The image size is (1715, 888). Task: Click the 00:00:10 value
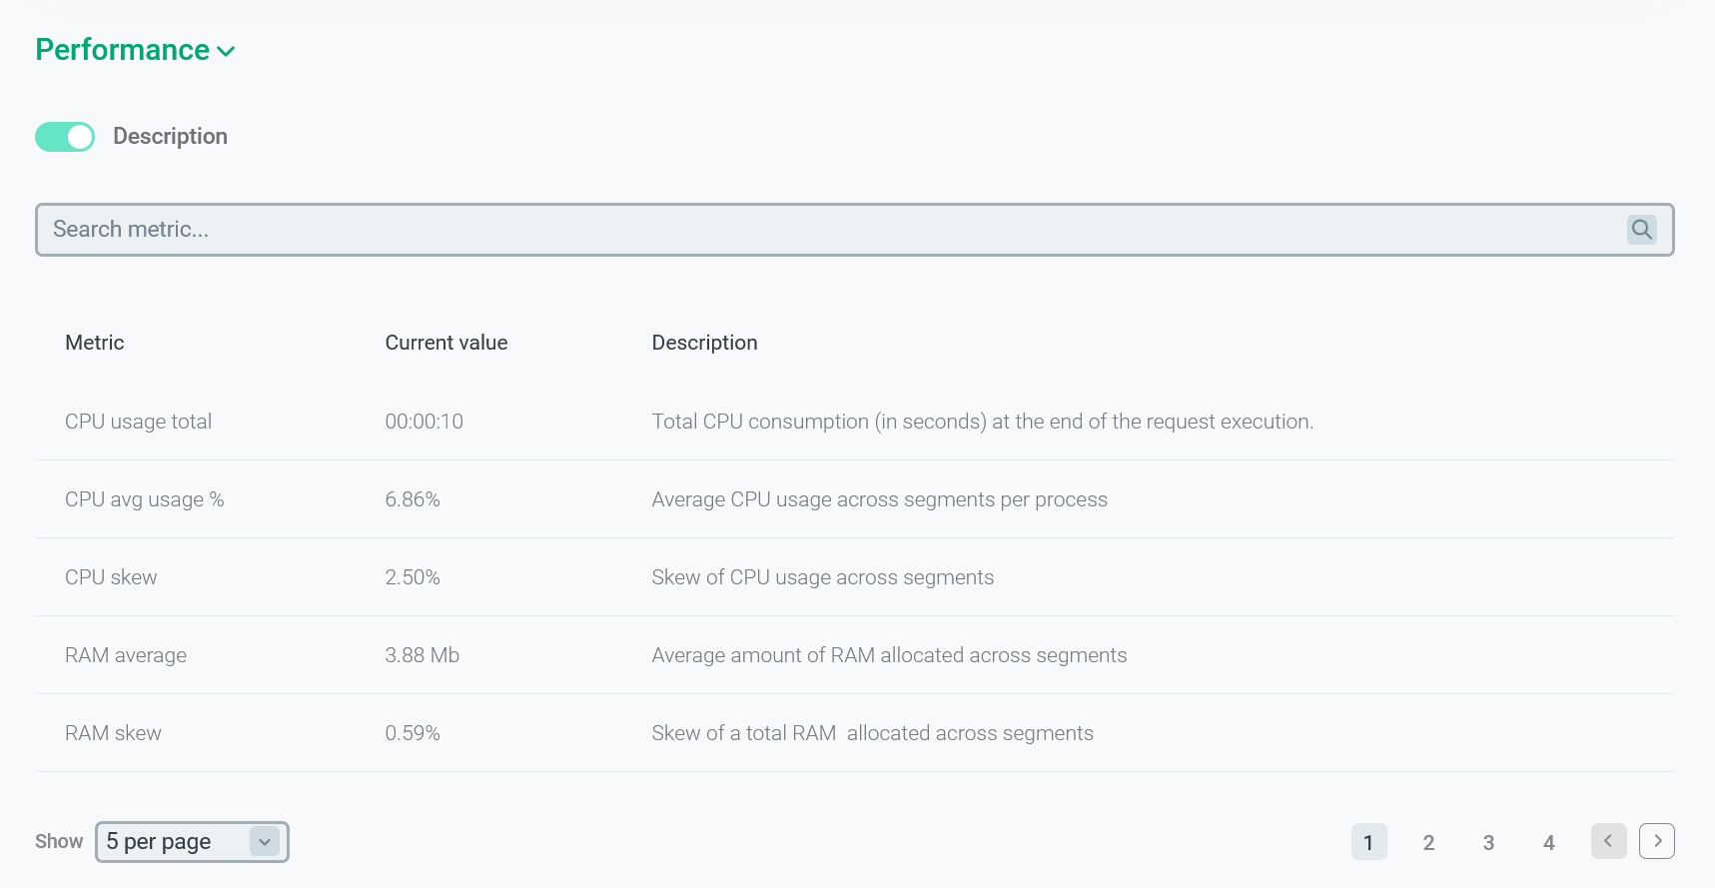click(424, 422)
